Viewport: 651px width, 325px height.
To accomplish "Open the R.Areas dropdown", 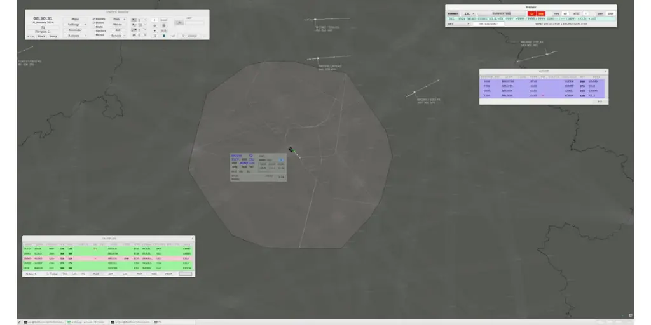I will [x=76, y=36].
